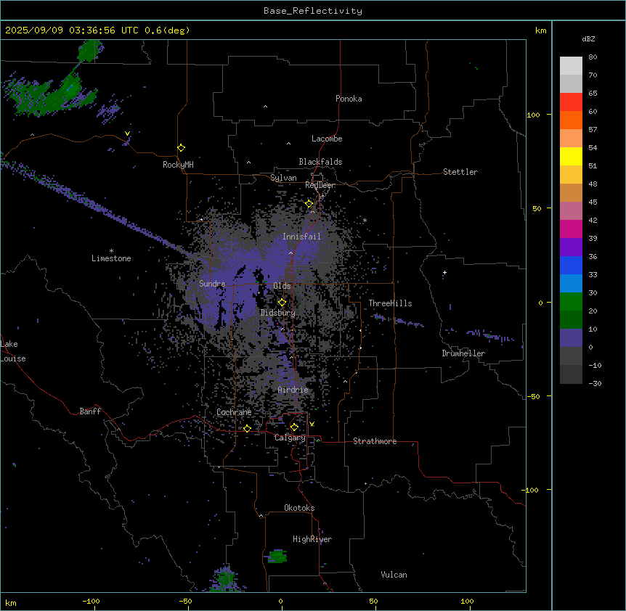Click the Banff label

[x=90, y=411]
